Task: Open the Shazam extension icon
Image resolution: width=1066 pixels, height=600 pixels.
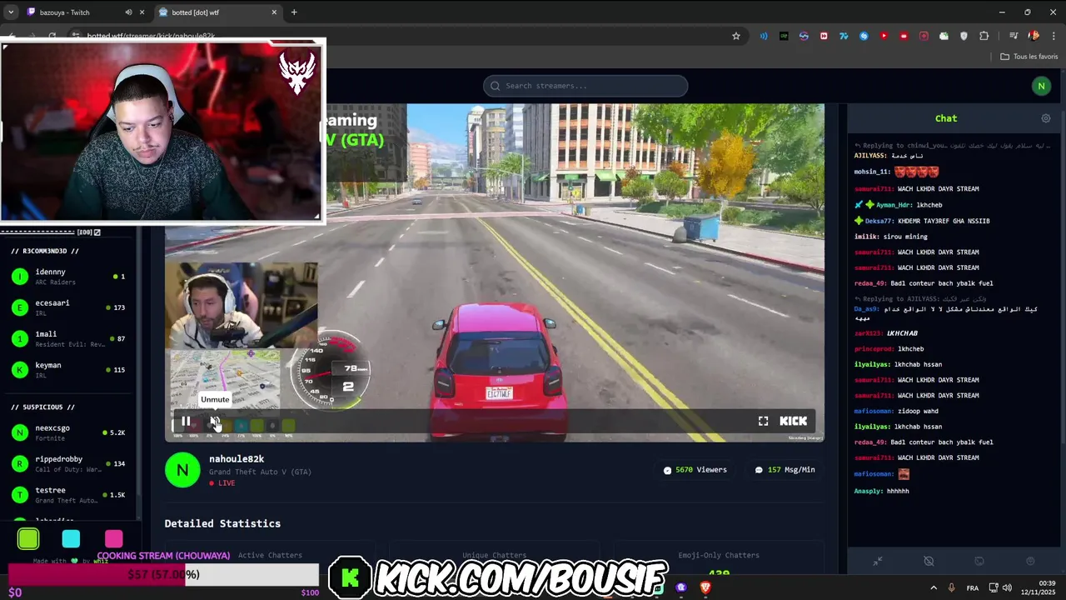Action: coord(864,36)
